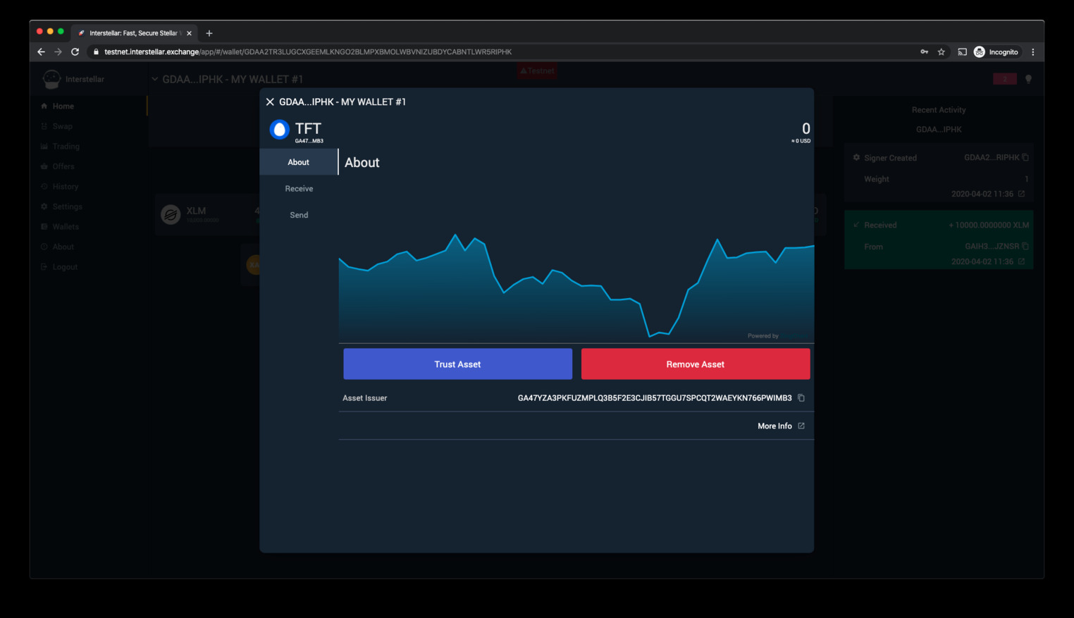Select the About tab in dialog
The image size is (1074, 618).
(298, 162)
